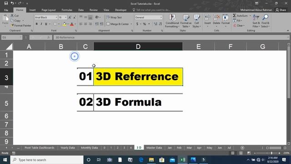
Task: Apply the red font color
Action: click(72, 24)
